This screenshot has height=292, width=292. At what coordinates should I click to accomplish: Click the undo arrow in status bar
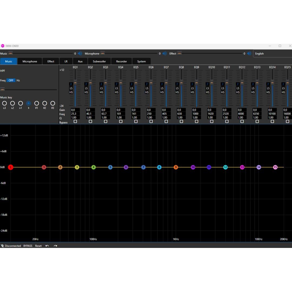coord(47,246)
